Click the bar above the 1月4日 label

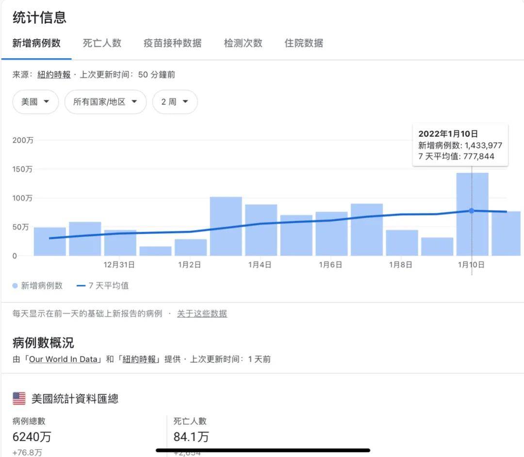261,230
